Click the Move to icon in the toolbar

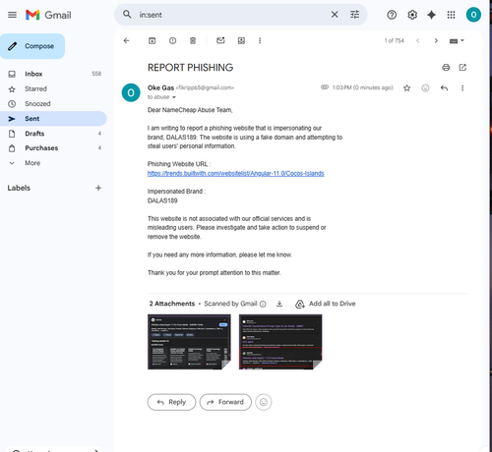click(241, 40)
